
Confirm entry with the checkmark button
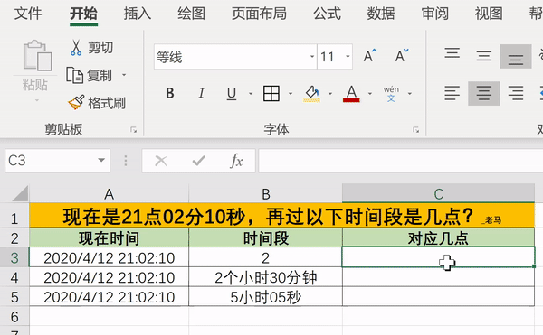(199, 161)
